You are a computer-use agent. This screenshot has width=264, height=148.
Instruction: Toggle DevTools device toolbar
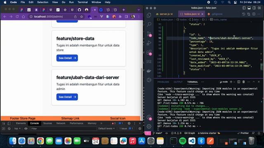click(9, 123)
